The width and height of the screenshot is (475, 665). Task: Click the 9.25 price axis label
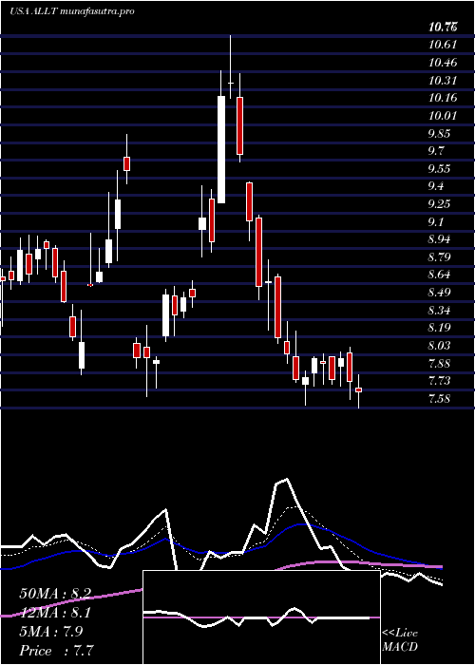[440, 204]
